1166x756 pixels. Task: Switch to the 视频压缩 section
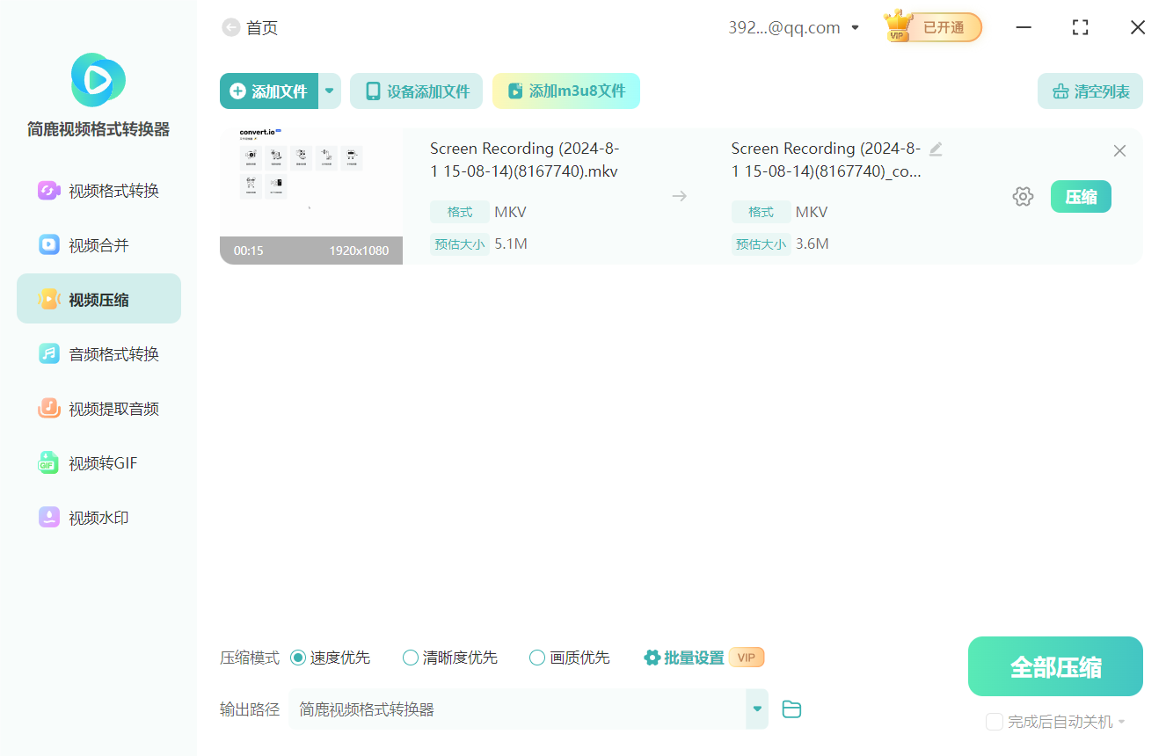tap(98, 298)
